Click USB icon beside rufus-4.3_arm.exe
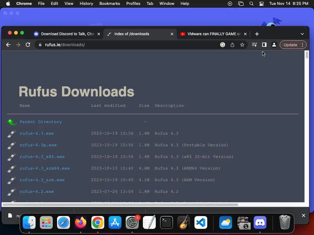Viewport: 314px width, 235px height. tap(12, 180)
